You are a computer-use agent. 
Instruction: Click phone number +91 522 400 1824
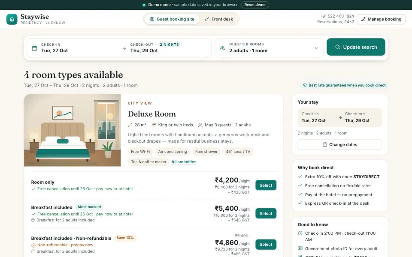coord(337,16)
